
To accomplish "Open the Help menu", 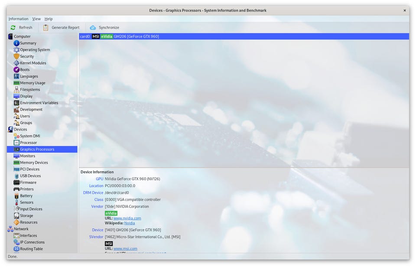I will coord(49,19).
